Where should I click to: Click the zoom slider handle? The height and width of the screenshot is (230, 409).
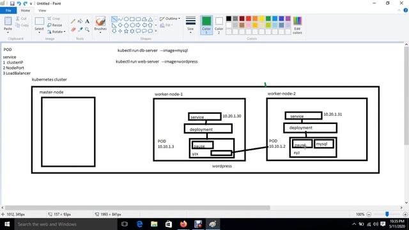coord(387,214)
